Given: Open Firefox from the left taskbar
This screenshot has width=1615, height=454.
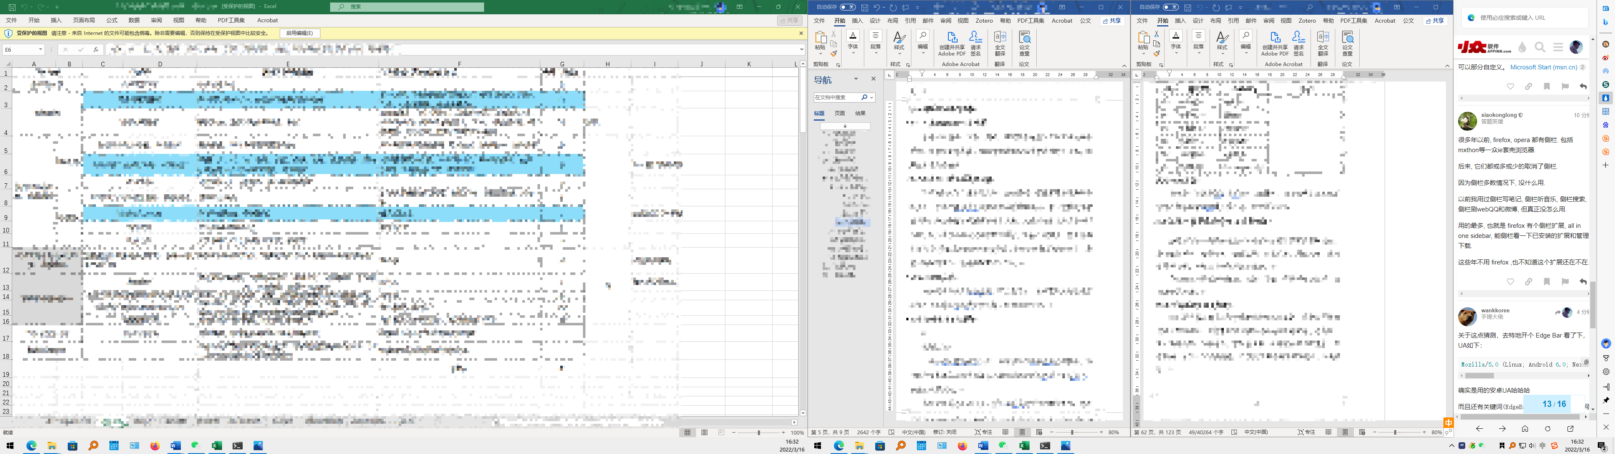Looking at the screenshot, I should 155,446.
